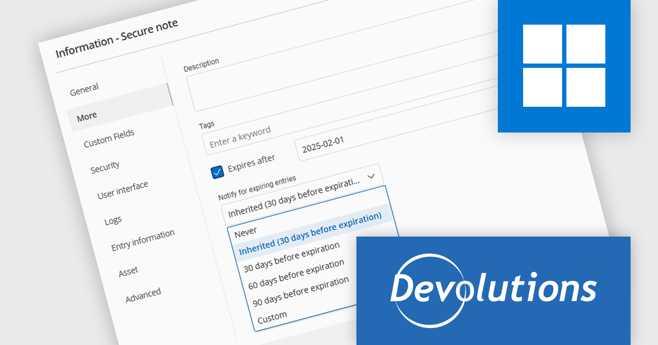The height and width of the screenshot is (345, 658).
Task: Choose the Never notification option
Action: pyautogui.click(x=245, y=232)
